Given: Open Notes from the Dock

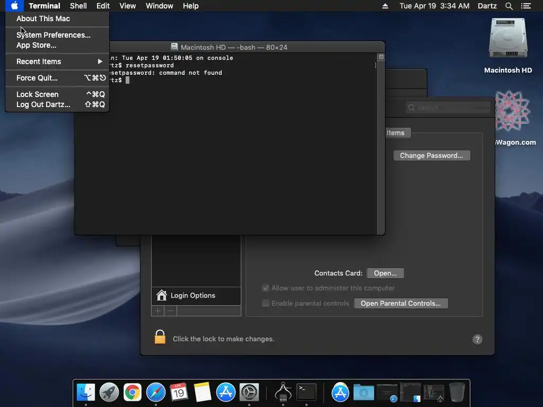Looking at the screenshot, I should (202, 393).
